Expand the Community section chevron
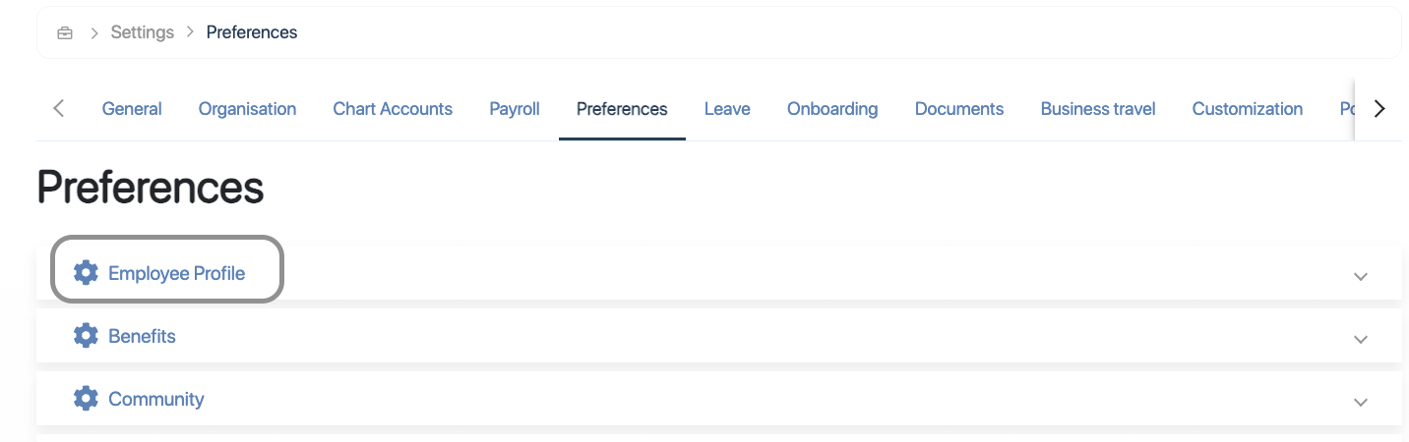Image resolution: width=1409 pixels, height=442 pixels. tap(1361, 402)
